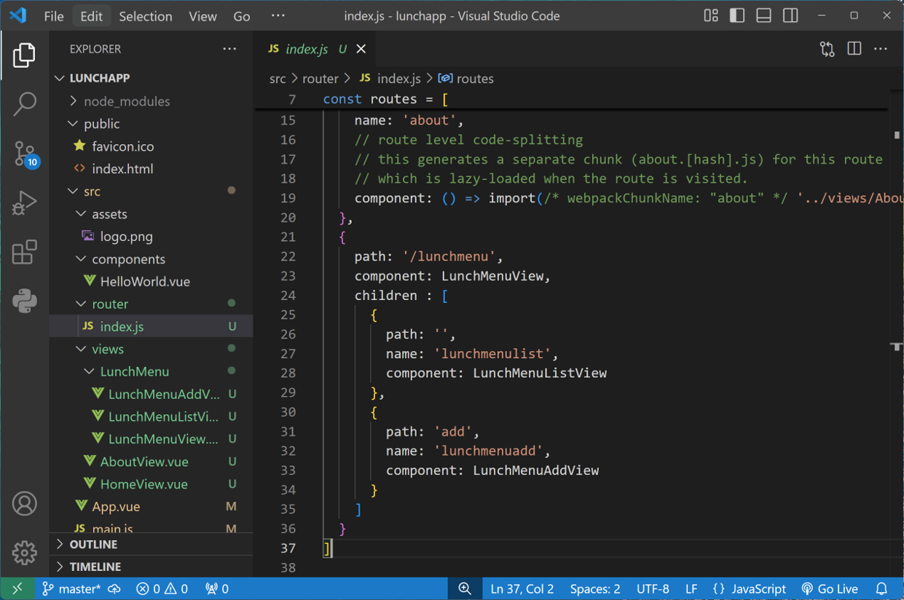Open the Selection menu

[146, 16]
